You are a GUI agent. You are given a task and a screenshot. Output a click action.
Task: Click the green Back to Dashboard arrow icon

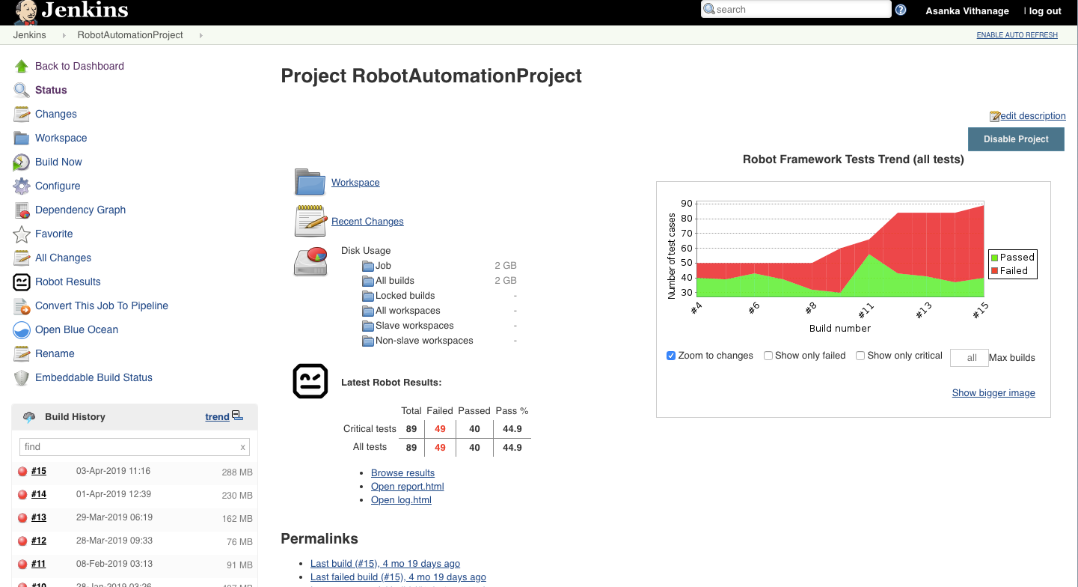(22, 66)
